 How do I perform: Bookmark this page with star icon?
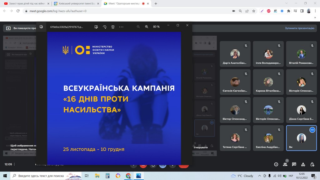(x=254, y=11)
